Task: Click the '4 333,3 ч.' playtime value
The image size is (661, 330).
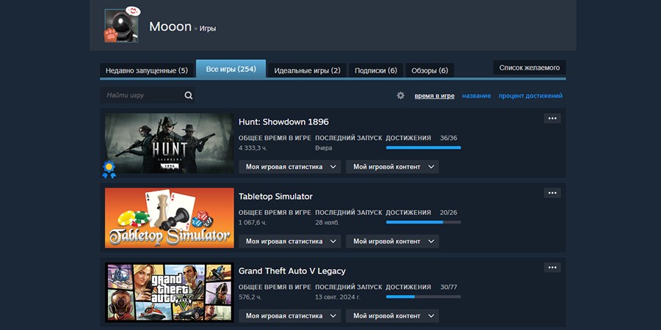Action: point(253,147)
